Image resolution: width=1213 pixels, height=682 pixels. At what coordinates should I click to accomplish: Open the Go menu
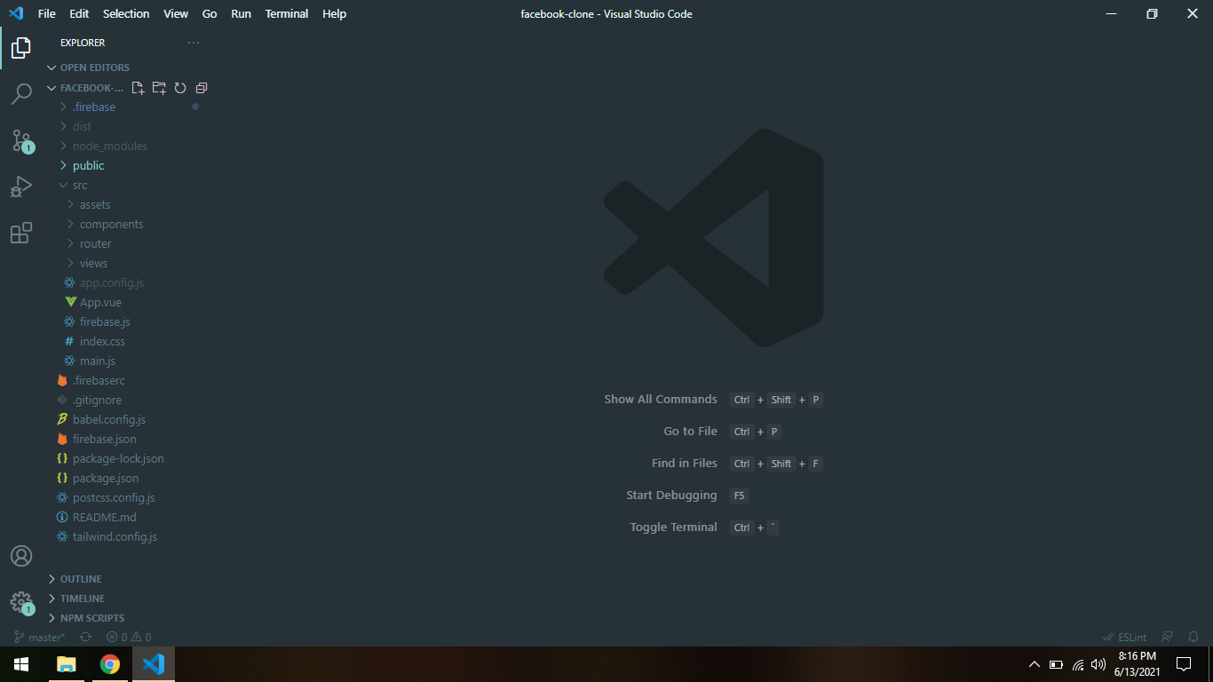(x=210, y=13)
